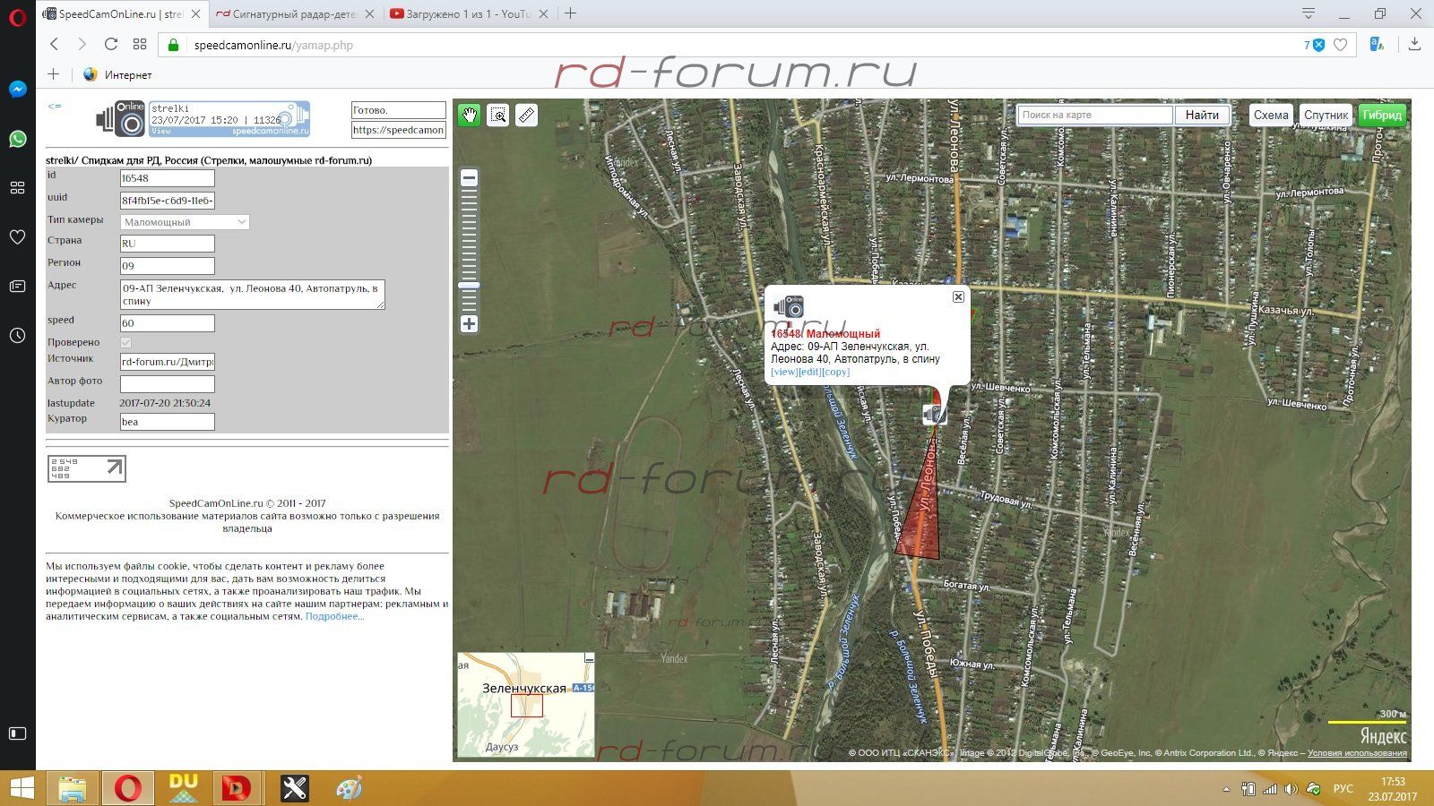Screen dimensions: 1434x806
Task: Open the Opera tabs menu dropdown
Action: 1309,13
